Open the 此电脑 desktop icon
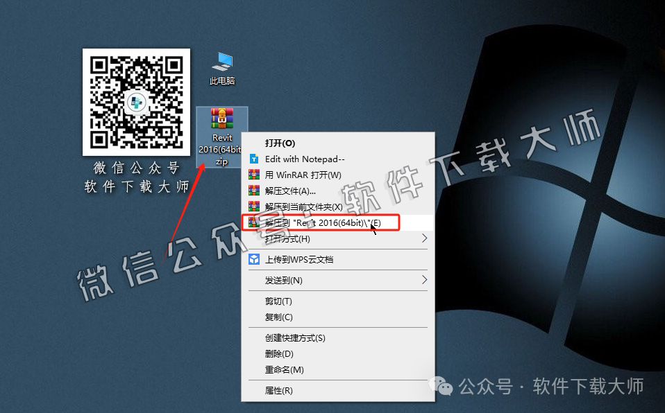Viewport: 665px width, 413px height. (221, 62)
